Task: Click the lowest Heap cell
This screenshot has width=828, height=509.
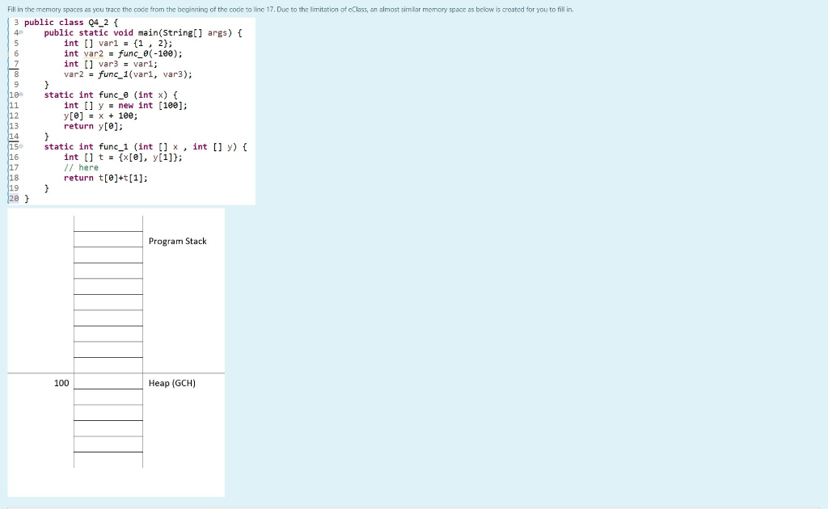Action: coord(108,459)
